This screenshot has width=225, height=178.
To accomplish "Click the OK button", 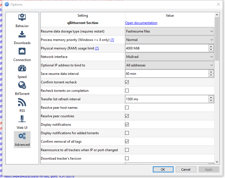I will (x=163, y=170).
